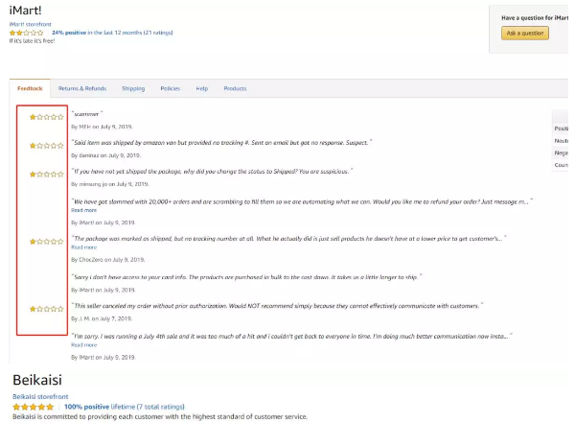
Task: Go to the Help tab
Action: pyautogui.click(x=201, y=88)
